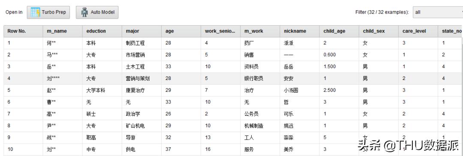Open the Filter dropdown showing 'all'
Viewport: 463px width, 156px height.
(x=438, y=12)
